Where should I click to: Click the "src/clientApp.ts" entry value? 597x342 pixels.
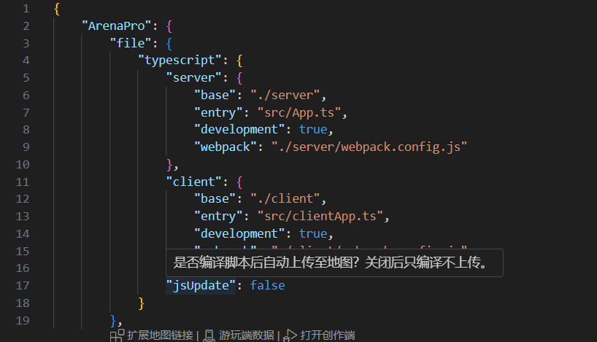click(320, 217)
